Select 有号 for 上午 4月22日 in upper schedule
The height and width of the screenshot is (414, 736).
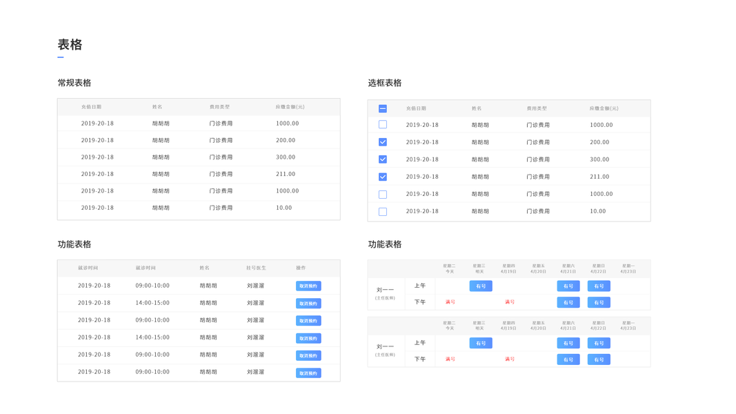pyautogui.click(x=599, y=286)
